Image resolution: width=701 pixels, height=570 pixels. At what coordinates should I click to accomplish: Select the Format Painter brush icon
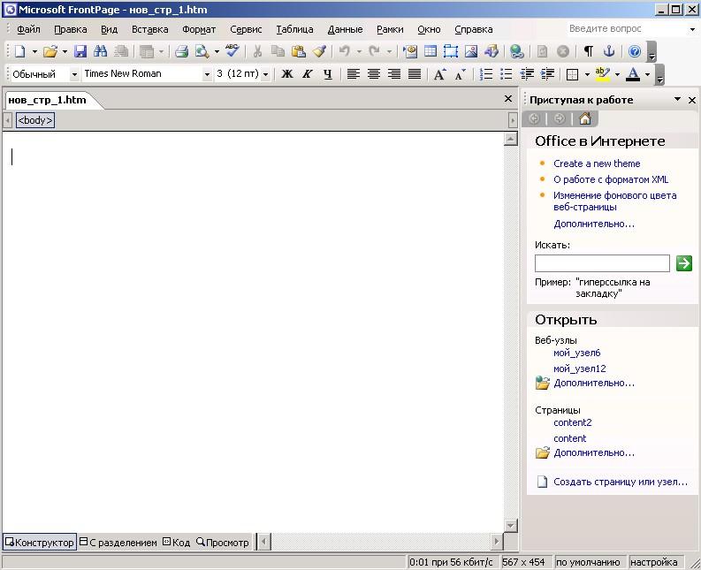(319, 51)
